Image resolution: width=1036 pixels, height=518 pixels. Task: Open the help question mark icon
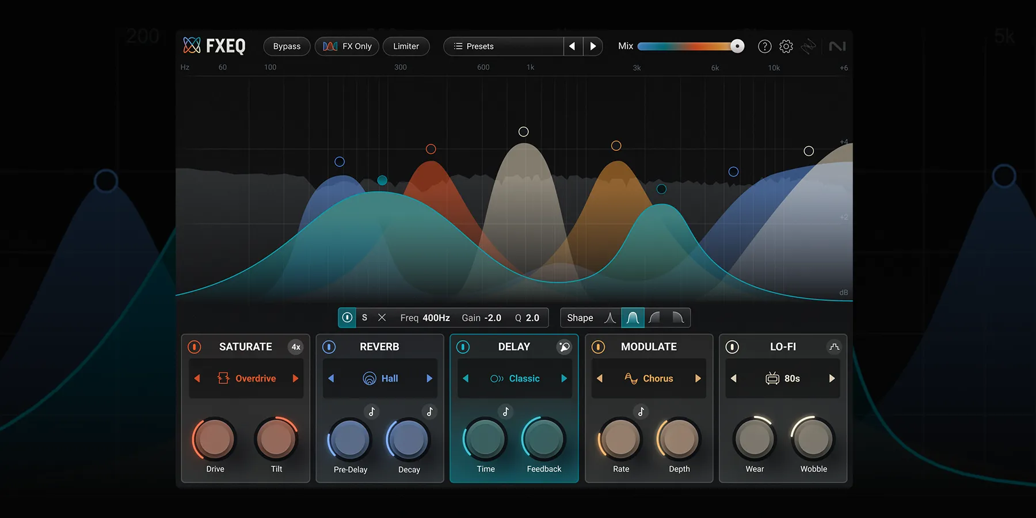[764, 46]
